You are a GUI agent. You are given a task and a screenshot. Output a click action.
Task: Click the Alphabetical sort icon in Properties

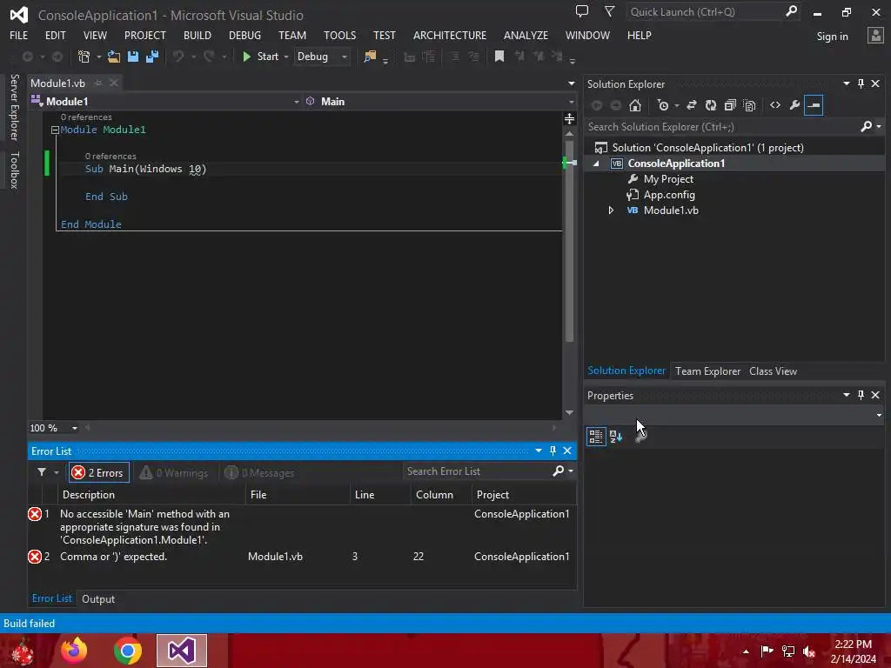616,437
